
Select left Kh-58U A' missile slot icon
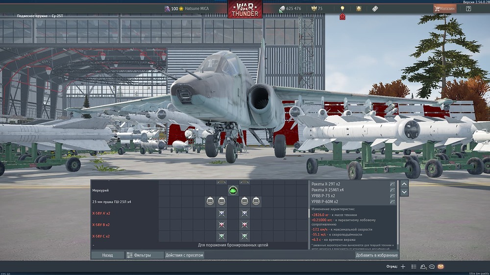tap(221, 213)
